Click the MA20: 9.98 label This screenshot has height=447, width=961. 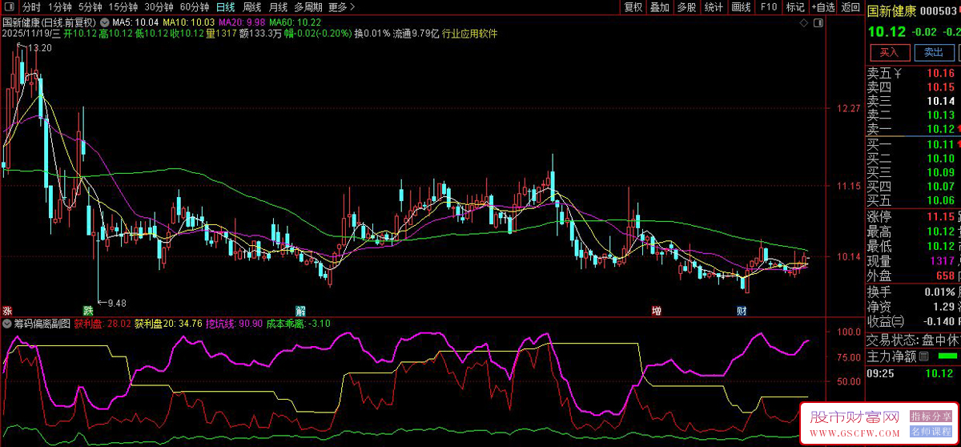click(241, 22)
